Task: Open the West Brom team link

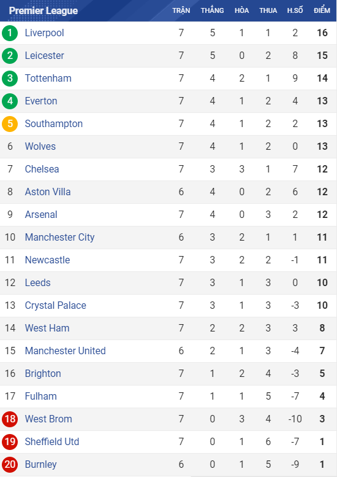Action: pyautogui.click(x=48, y=419)
